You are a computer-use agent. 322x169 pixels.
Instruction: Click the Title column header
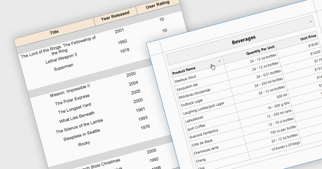click(54, 32)
